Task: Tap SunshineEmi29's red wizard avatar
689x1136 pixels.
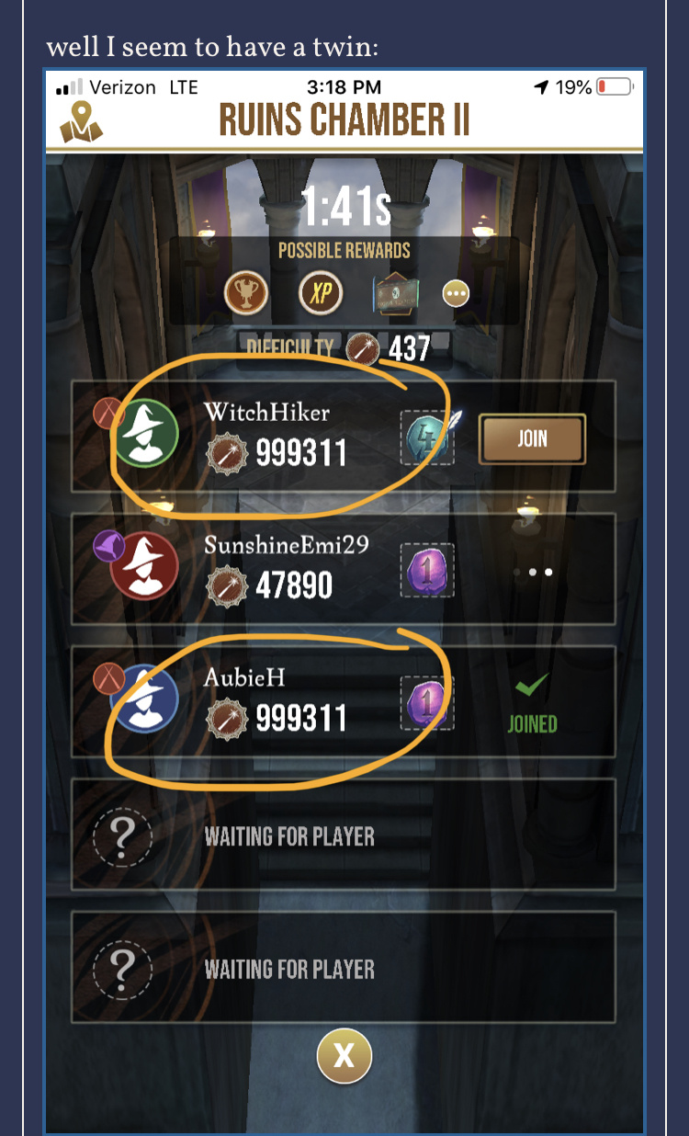Action: [145, 564]
